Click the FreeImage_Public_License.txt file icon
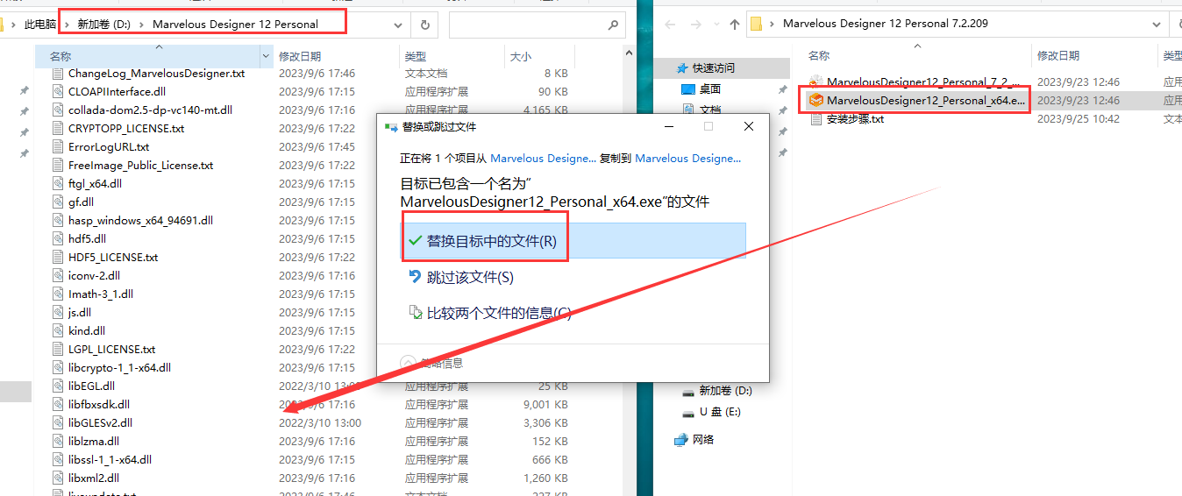 [59, 166]
